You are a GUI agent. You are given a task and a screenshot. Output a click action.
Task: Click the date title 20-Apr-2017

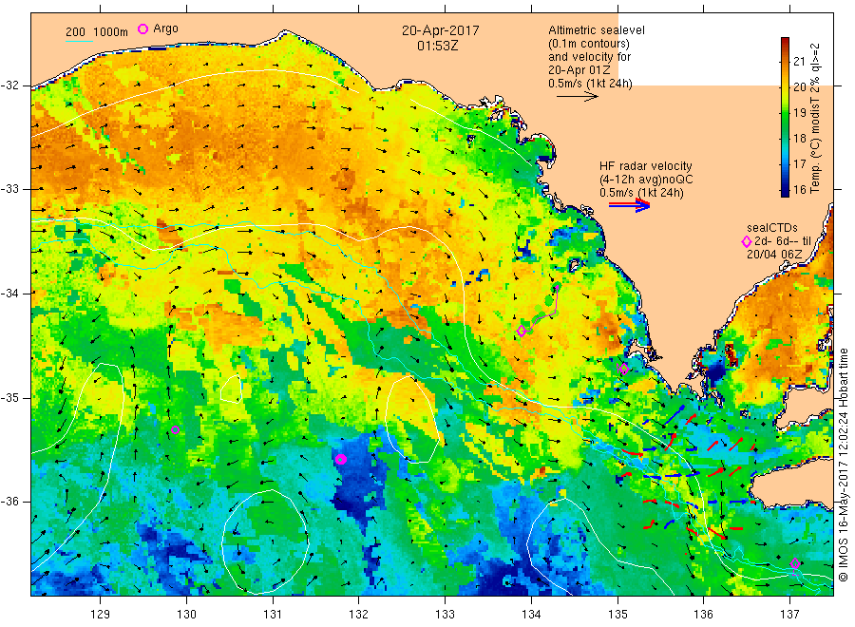pos(441,30)
